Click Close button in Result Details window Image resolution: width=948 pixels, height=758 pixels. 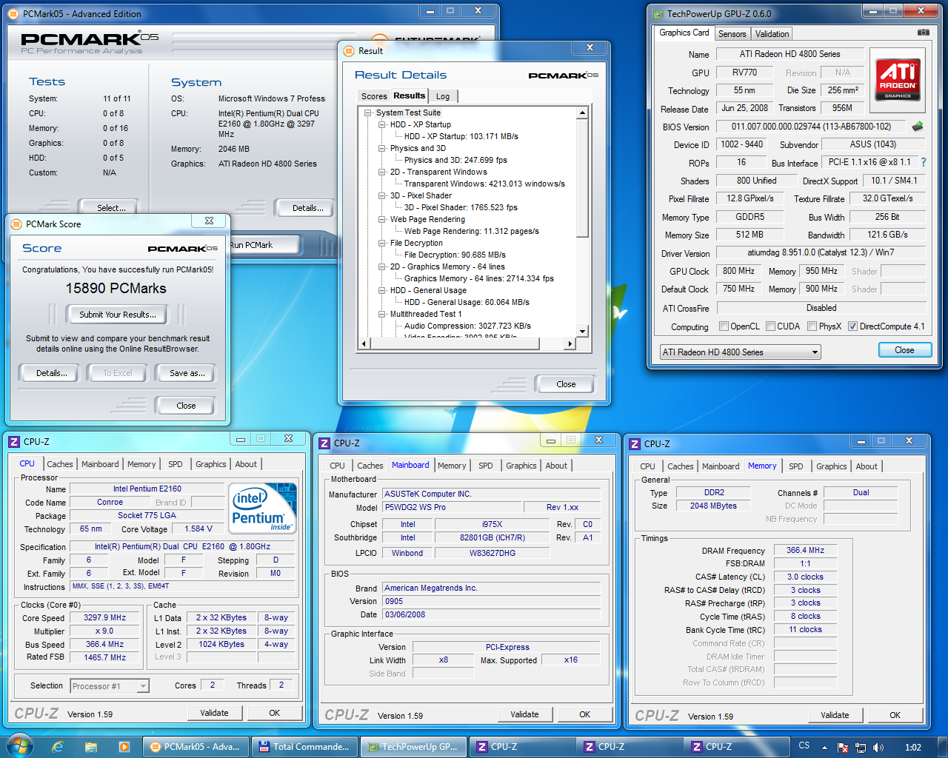(x=566, y=384)
